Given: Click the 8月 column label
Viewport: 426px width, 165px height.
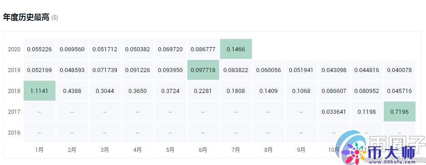Looking at the screenshot, I should 268,150.
